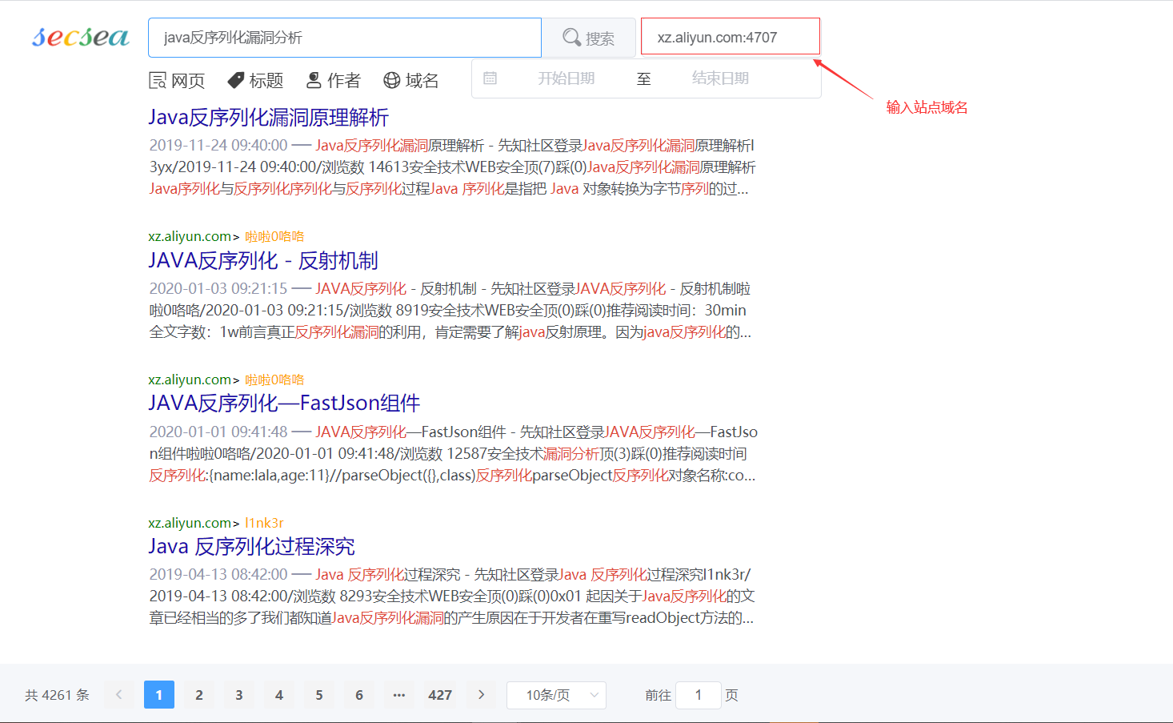Click date 2019-11-24 09:40:00 in first result
Screen dimensions: 1173x723
218,145
